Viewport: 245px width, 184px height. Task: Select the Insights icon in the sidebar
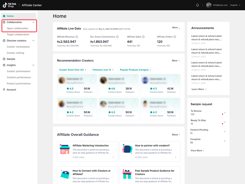point(4,65)
